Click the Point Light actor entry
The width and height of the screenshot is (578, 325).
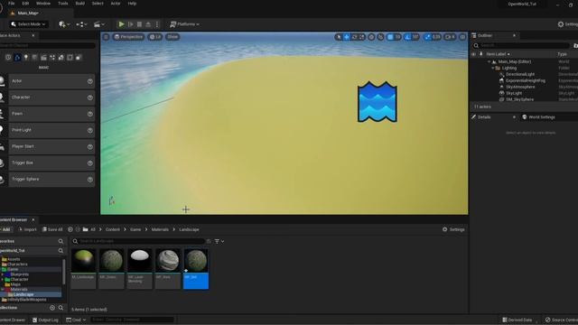coord(48,130)
